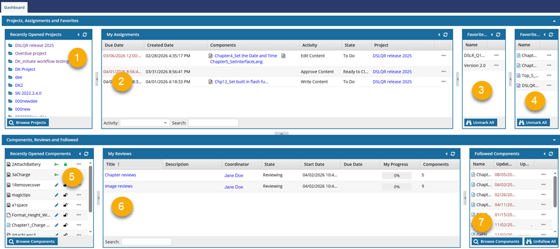Image resolution: width=560 pixels, height=249 pixels.
Task: Toggle the green lock on 2AttachBattery
Action: coord(65,165)
